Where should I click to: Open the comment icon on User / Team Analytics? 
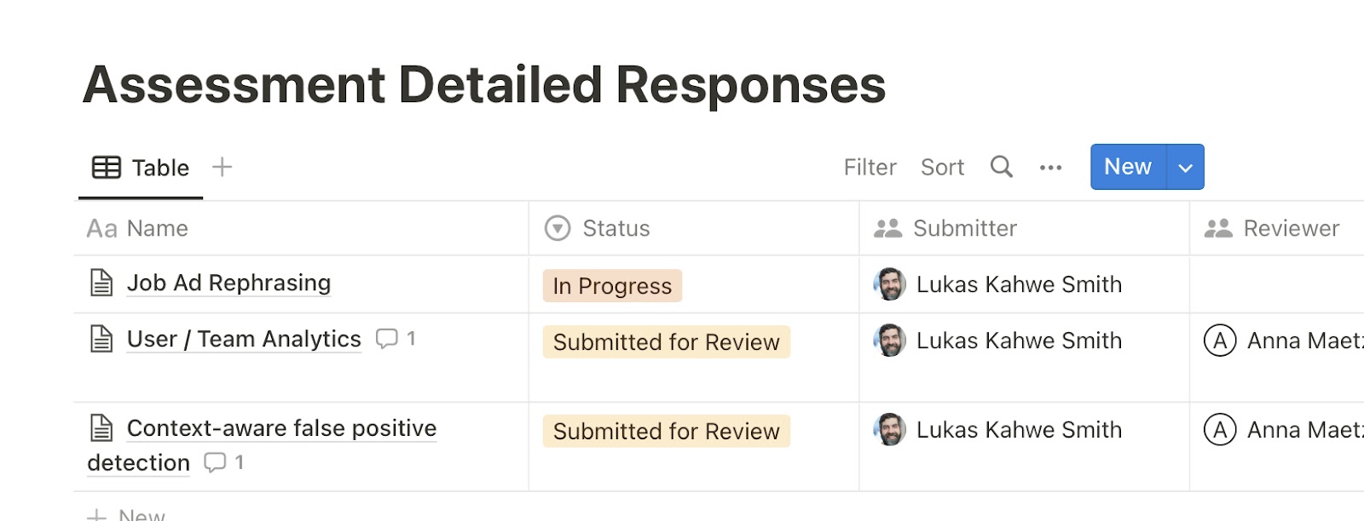pos(387,338)
